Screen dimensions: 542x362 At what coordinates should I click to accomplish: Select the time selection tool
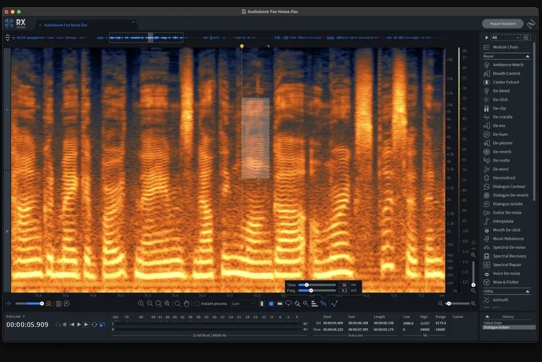(x=262, y=303)
